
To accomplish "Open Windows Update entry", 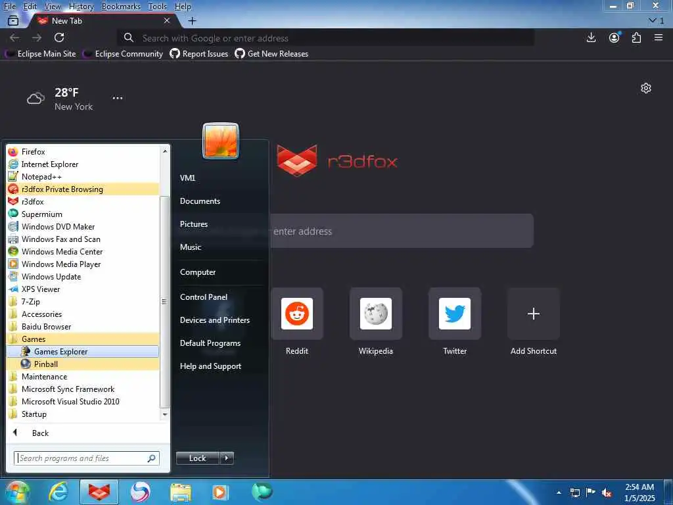I will (x=83, y=276).
